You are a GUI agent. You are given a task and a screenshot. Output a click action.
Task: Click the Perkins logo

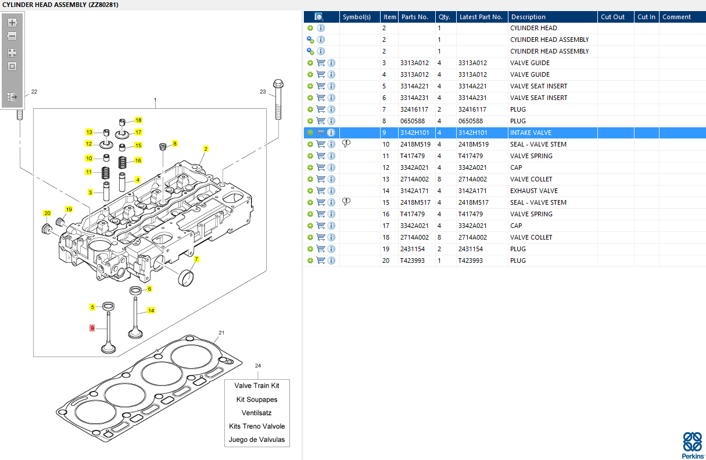pos(692,445)
